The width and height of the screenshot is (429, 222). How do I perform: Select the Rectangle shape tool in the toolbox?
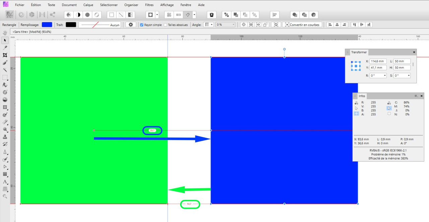[x=5, y=174]
